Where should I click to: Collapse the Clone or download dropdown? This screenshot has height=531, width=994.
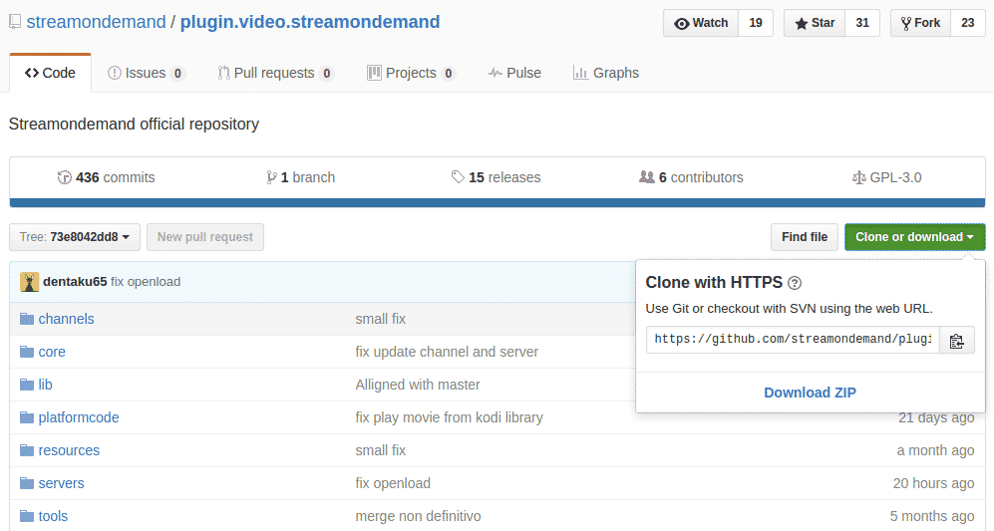(x=914, y=237)
